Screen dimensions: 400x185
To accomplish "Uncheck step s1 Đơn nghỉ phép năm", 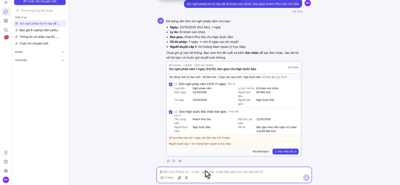I will [170, 84].
